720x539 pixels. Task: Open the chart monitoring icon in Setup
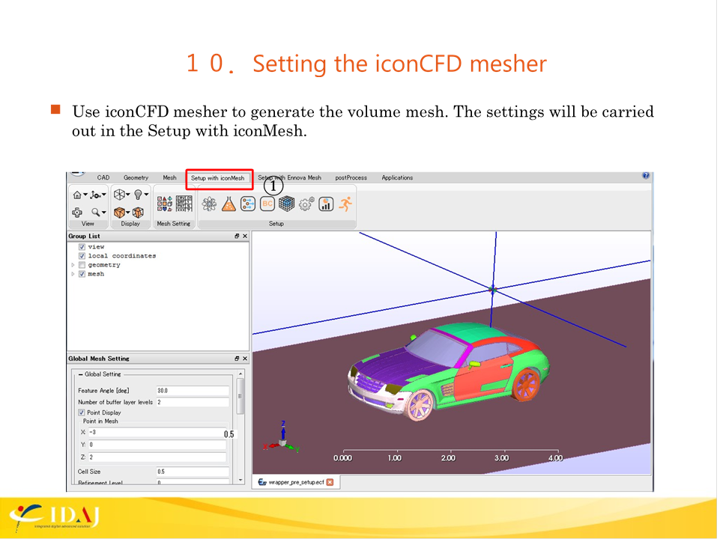click(326, 204)
